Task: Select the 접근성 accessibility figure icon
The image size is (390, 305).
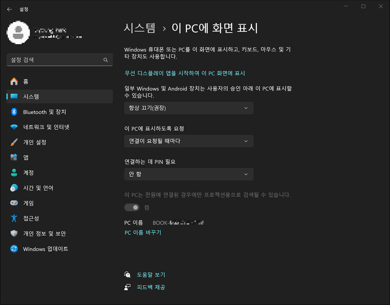Action: tap(14, 218)
